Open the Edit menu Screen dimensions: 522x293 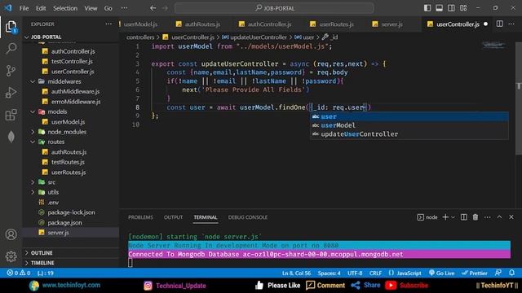click(41, 8)
